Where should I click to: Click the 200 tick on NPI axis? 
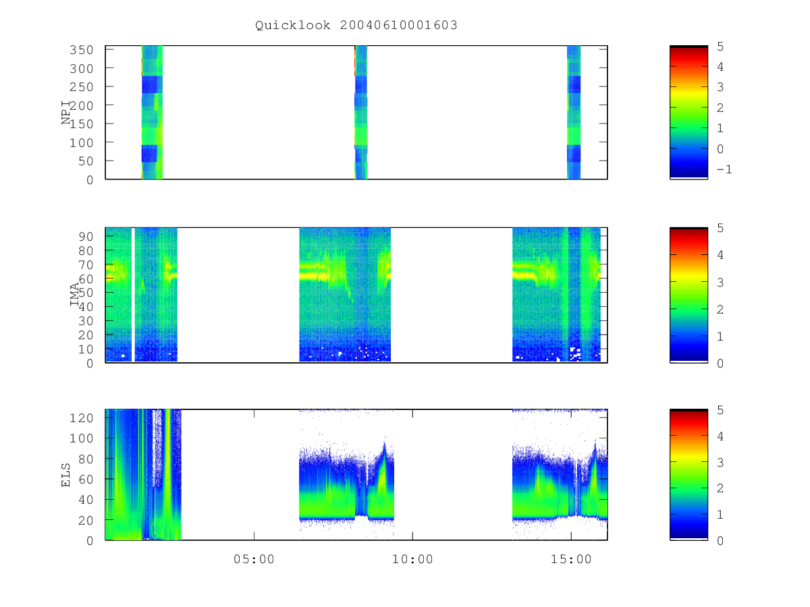(x=82, y=105)
